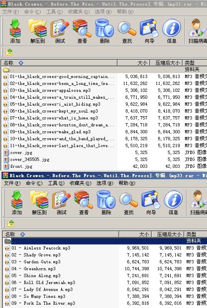Click size value 11,632,262 in 大小 column

pyautogui.click(x=135, y=83)
